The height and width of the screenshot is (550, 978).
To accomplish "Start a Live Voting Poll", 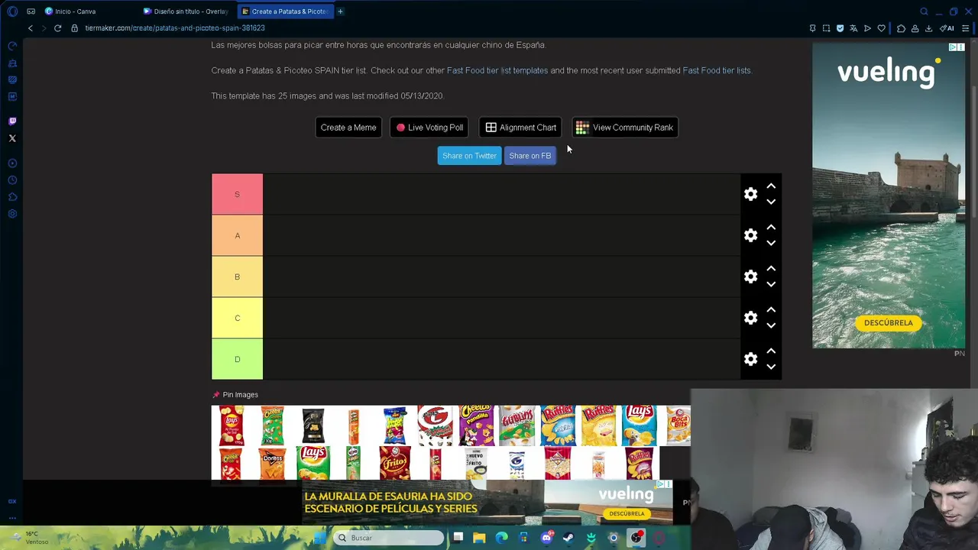I will click(x=429, y=128).
